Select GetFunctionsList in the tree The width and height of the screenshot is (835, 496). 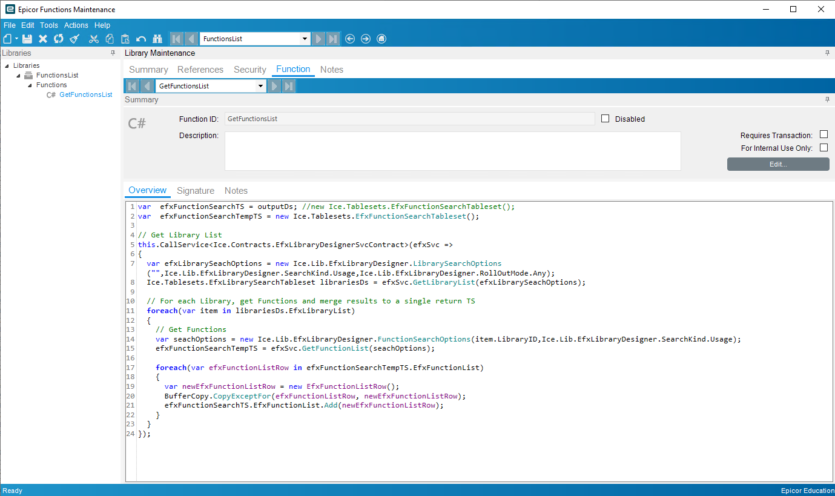pyautogui.click(x=86, y=94)
